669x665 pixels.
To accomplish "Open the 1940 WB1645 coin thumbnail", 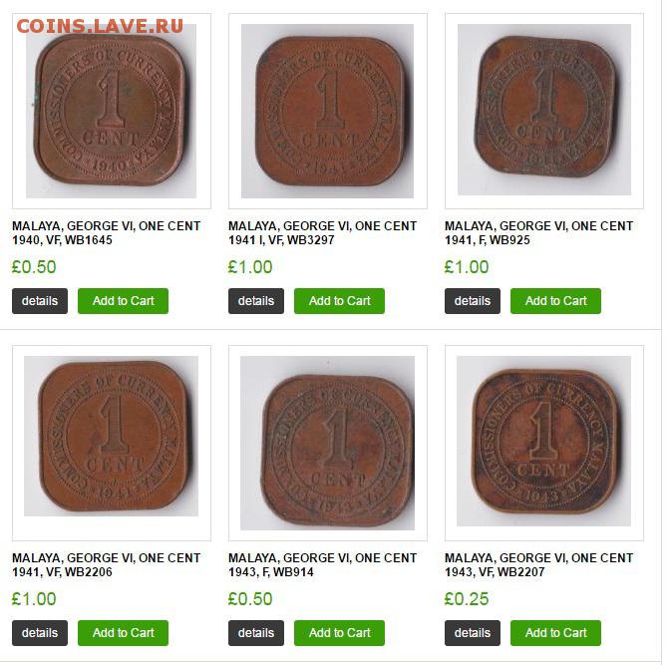I will pyautogui.click(x=112, y=111).
